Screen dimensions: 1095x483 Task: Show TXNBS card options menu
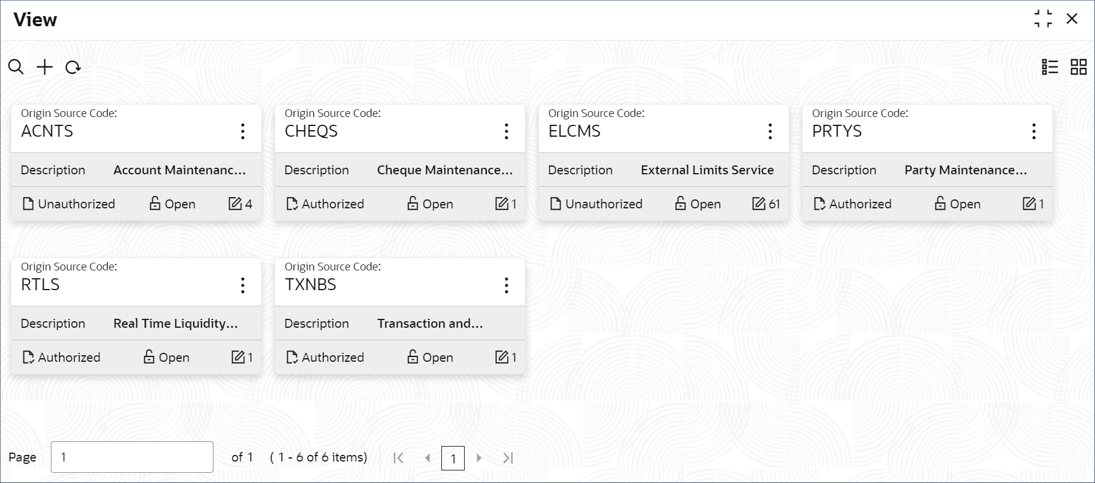tap(507, 285)
